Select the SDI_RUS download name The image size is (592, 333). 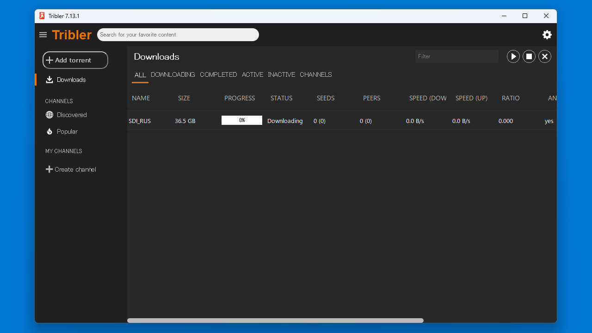[x=140, y=121]
